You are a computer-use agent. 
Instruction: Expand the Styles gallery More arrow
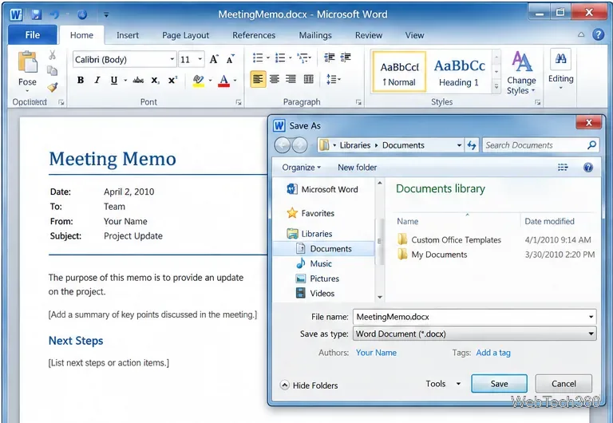coord(496,86)
